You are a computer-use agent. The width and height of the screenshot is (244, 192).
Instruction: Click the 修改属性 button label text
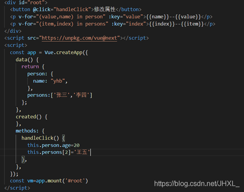(105, 9)
